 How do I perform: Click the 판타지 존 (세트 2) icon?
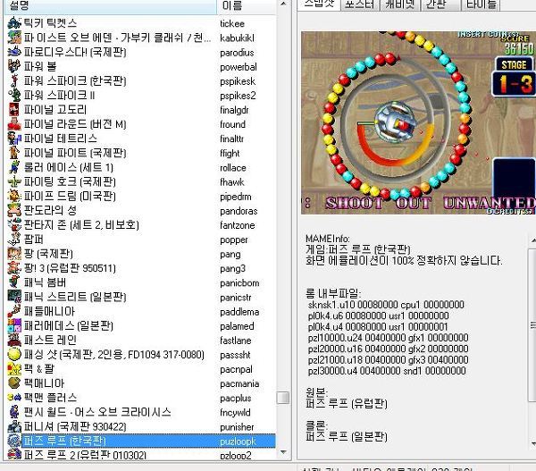point(14,224)
